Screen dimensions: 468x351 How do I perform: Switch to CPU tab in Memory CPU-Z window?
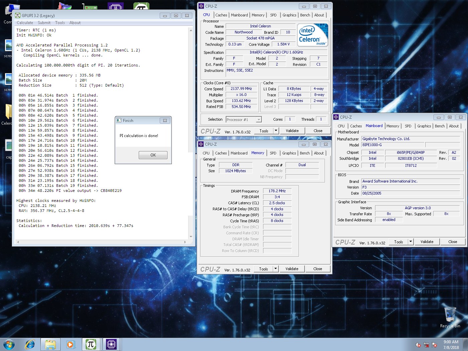click(206, 153)
